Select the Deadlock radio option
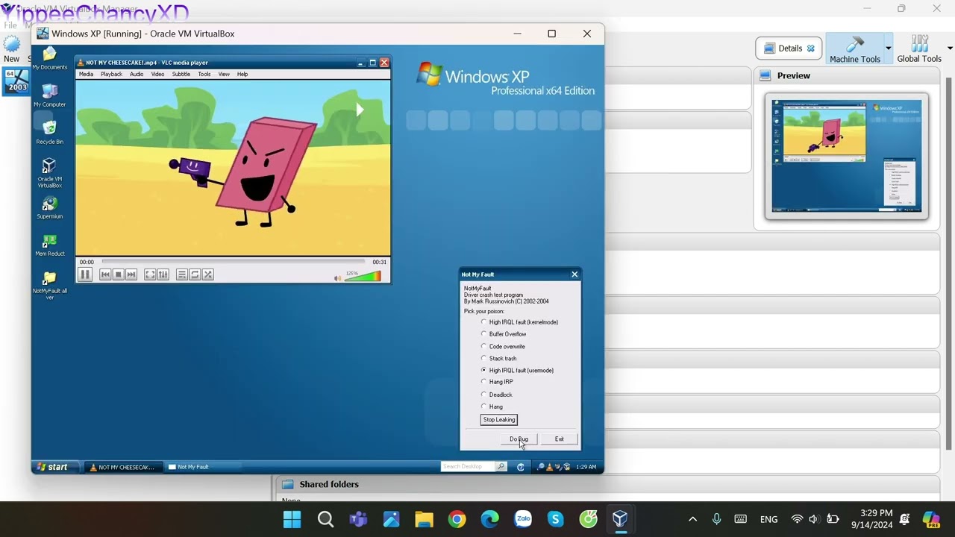955x537 pixels. pos(497,395)
